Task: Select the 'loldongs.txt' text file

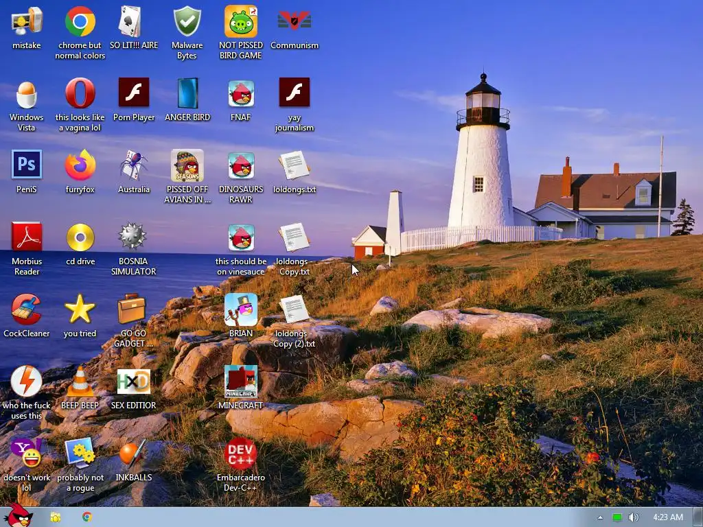Action: click(294, 165)
